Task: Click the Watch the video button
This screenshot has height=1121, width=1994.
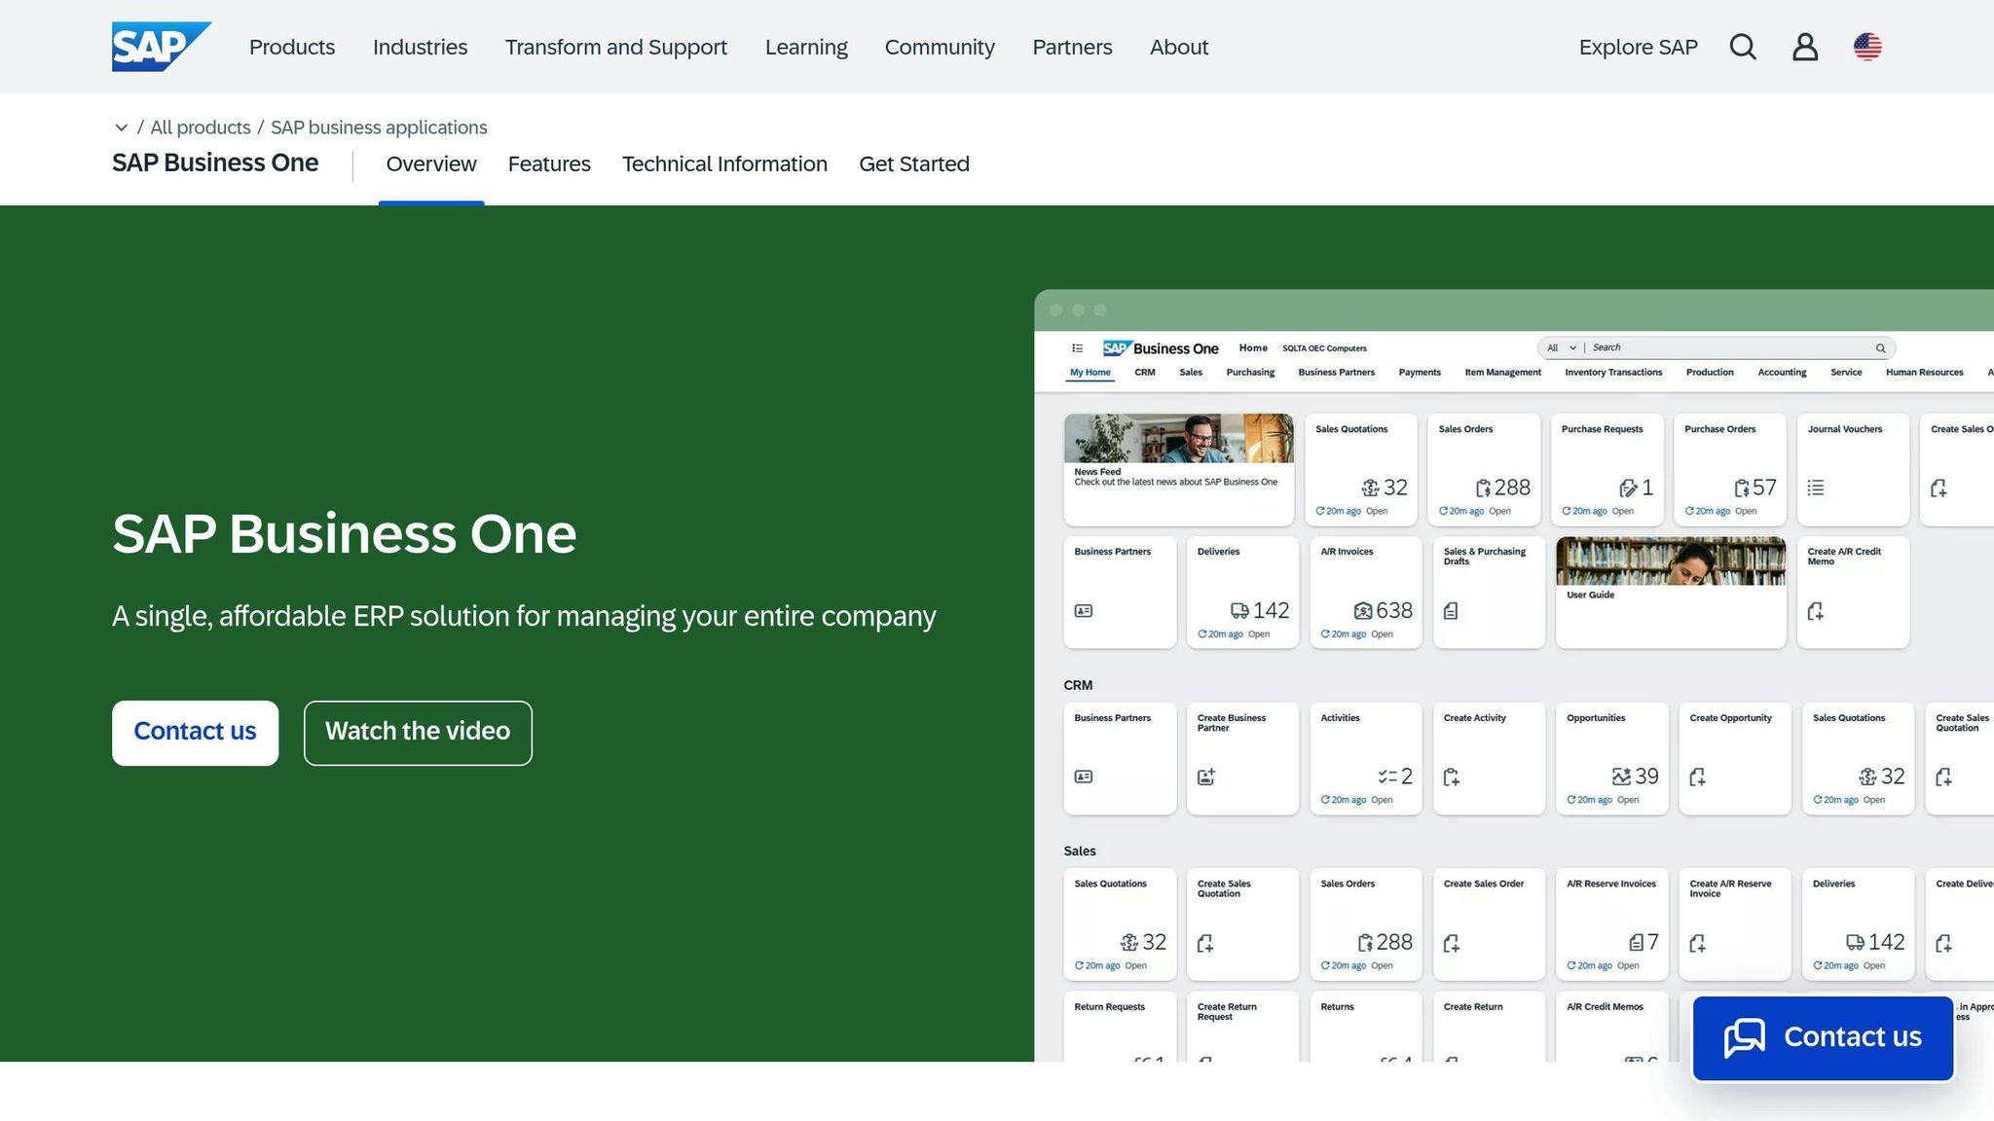Action: (417, 732)
